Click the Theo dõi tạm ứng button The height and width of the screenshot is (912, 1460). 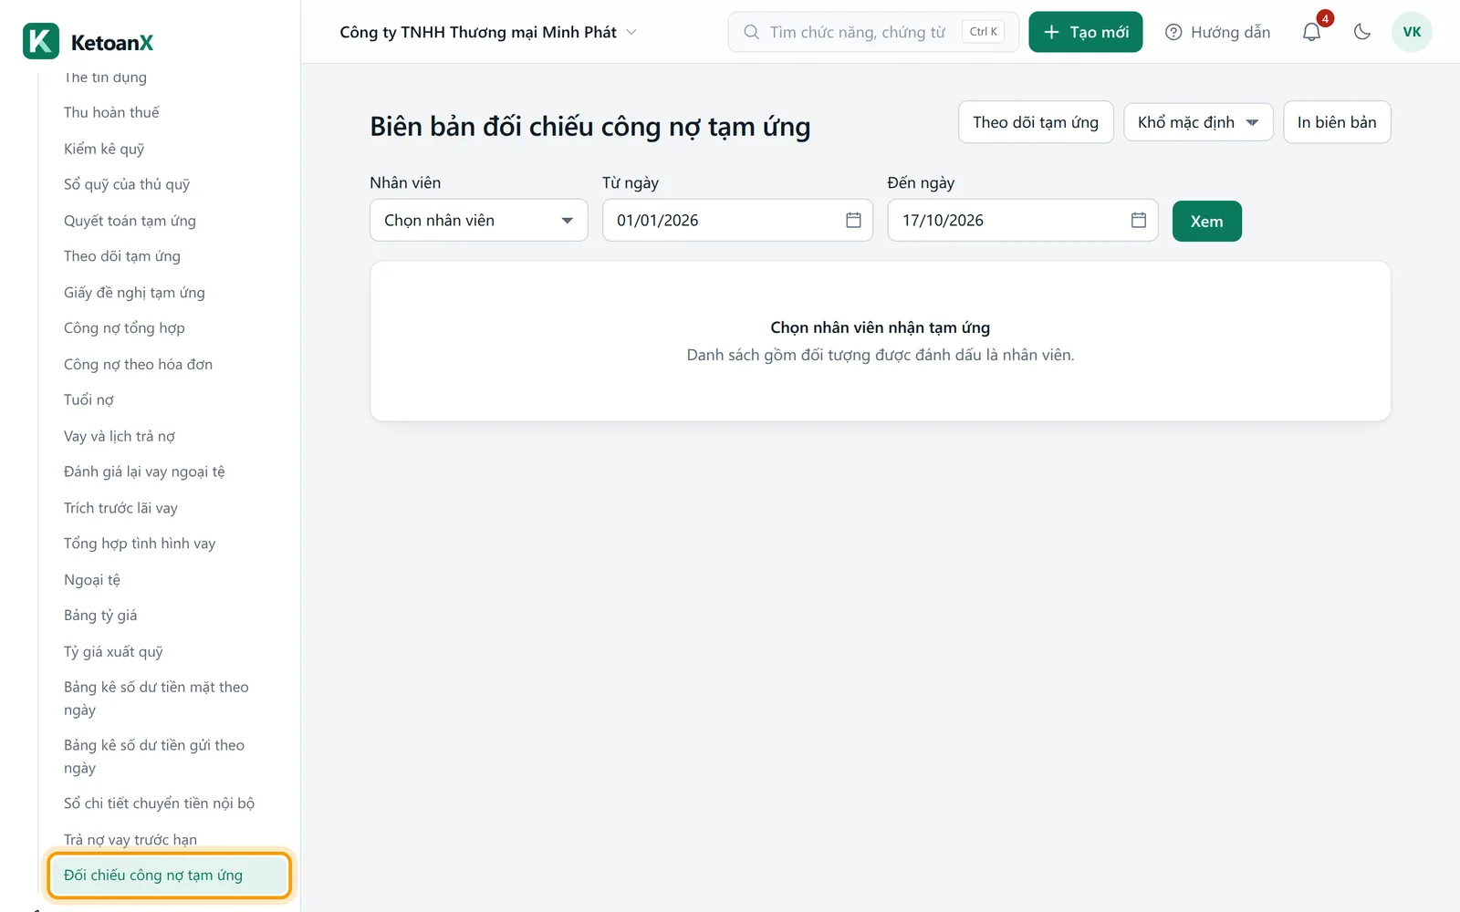pos(1036,122)
